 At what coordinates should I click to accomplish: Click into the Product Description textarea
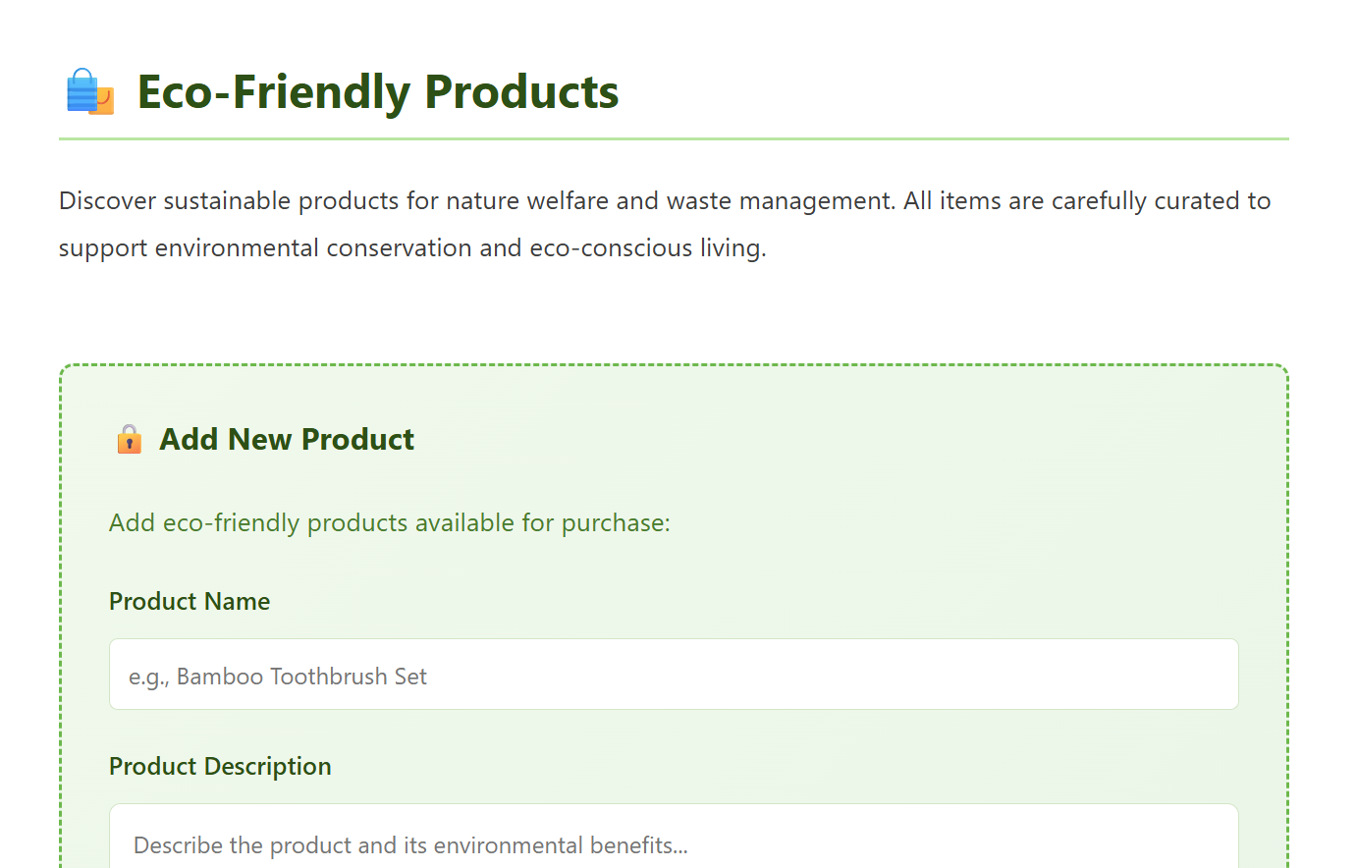coord(674,841)
